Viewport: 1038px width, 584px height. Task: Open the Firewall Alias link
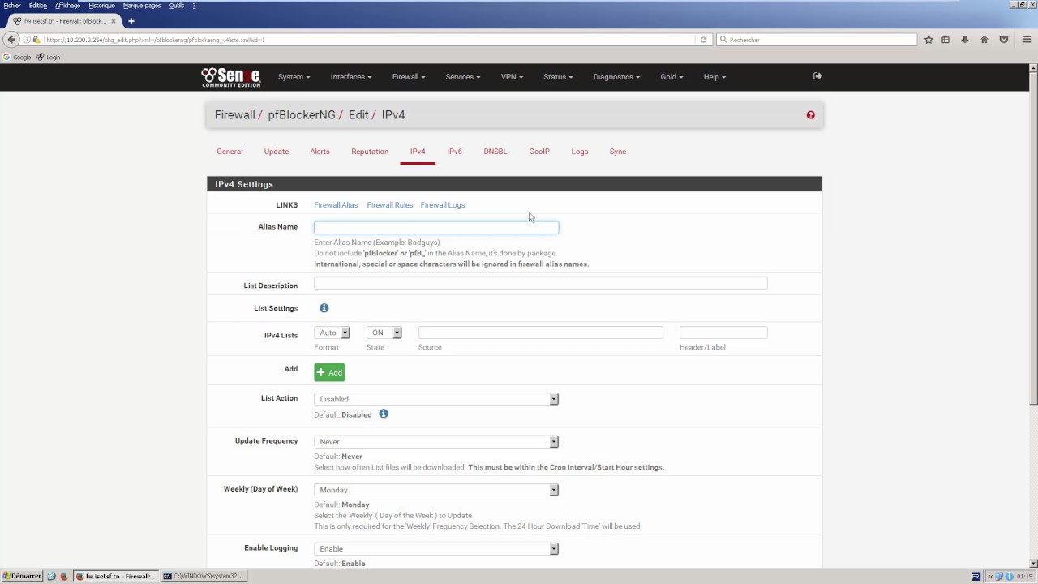click(x=336, y=205)
